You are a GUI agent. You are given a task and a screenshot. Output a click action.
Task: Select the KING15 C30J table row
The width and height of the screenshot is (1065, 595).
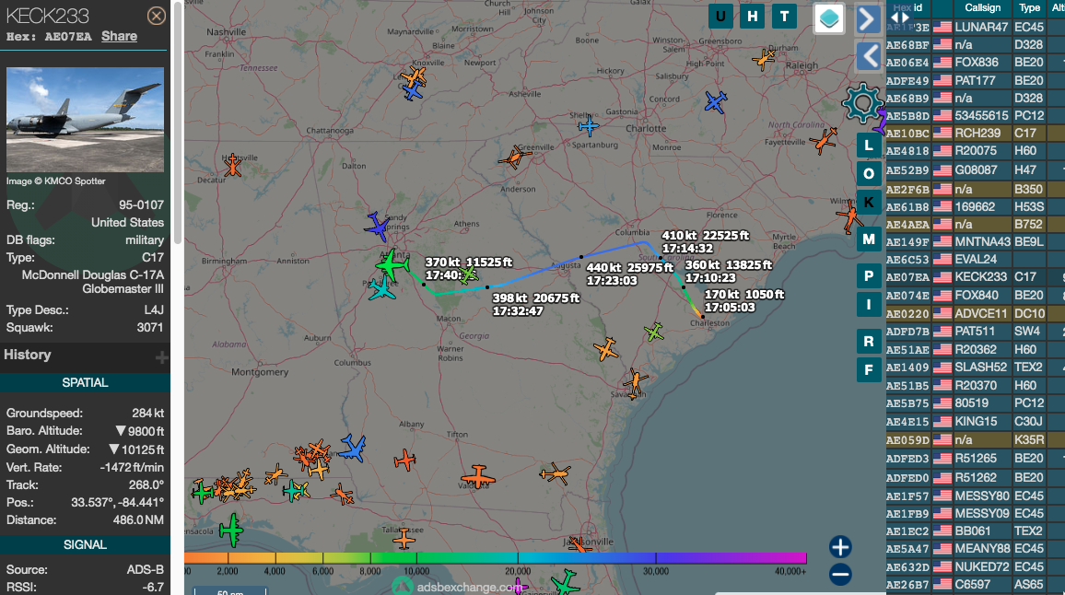[x=976, y=421]
